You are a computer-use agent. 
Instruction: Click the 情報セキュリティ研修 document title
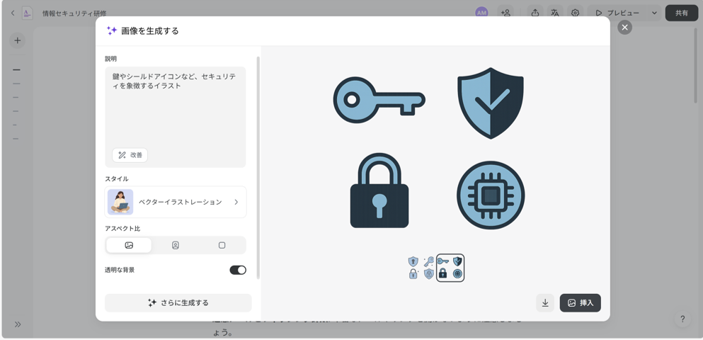coord(74,13)
